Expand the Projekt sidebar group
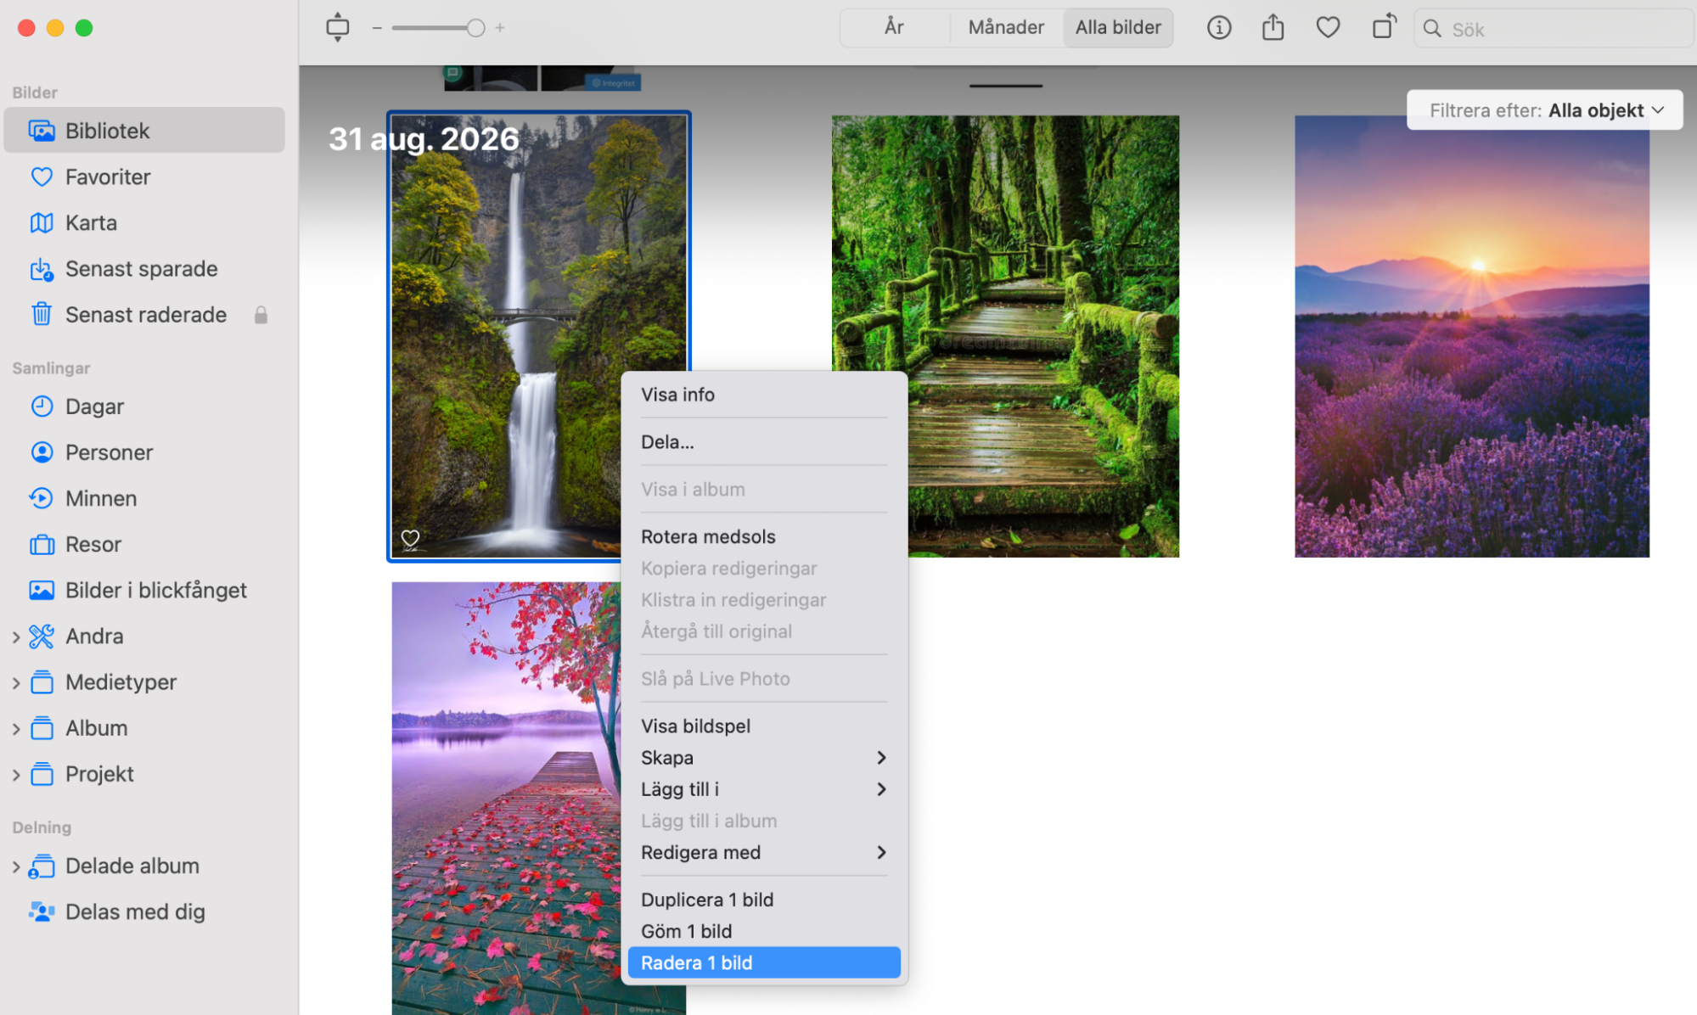1697x1015 pixels. [x=16, y=774]
